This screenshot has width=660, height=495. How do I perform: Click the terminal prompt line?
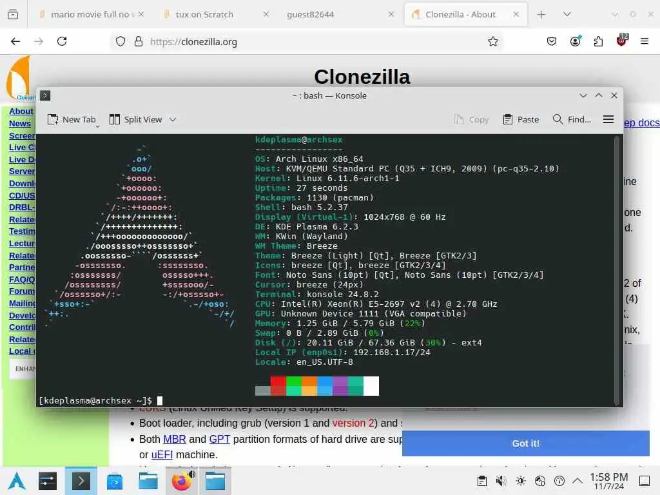(101, 401)
